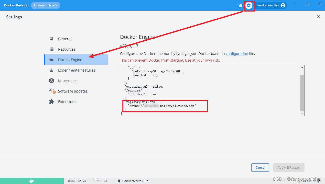Click the Resources icon in the sidebar

tap(52, 49)
